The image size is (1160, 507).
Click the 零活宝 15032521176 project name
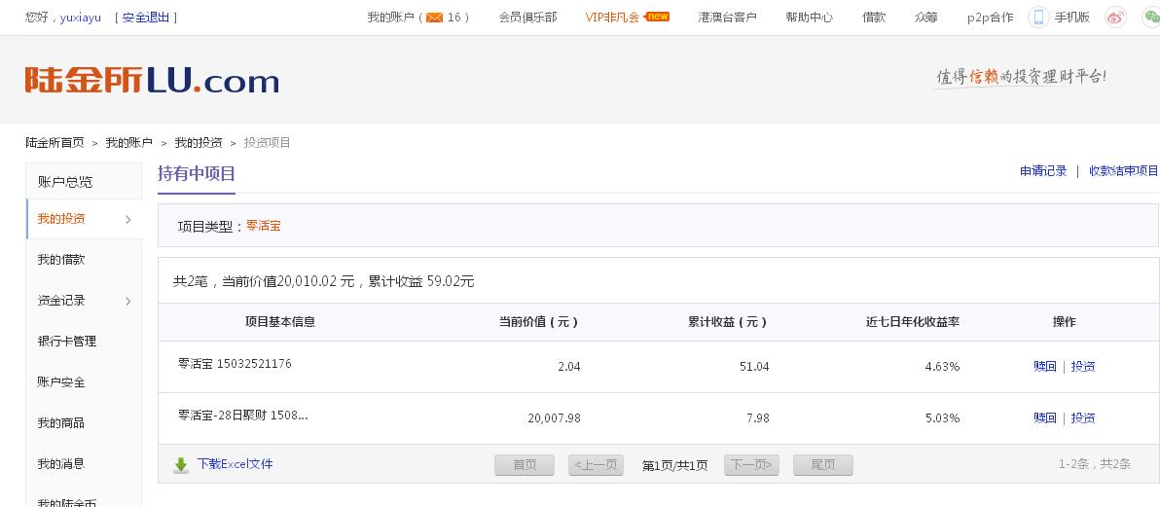(x=236, y=363)
